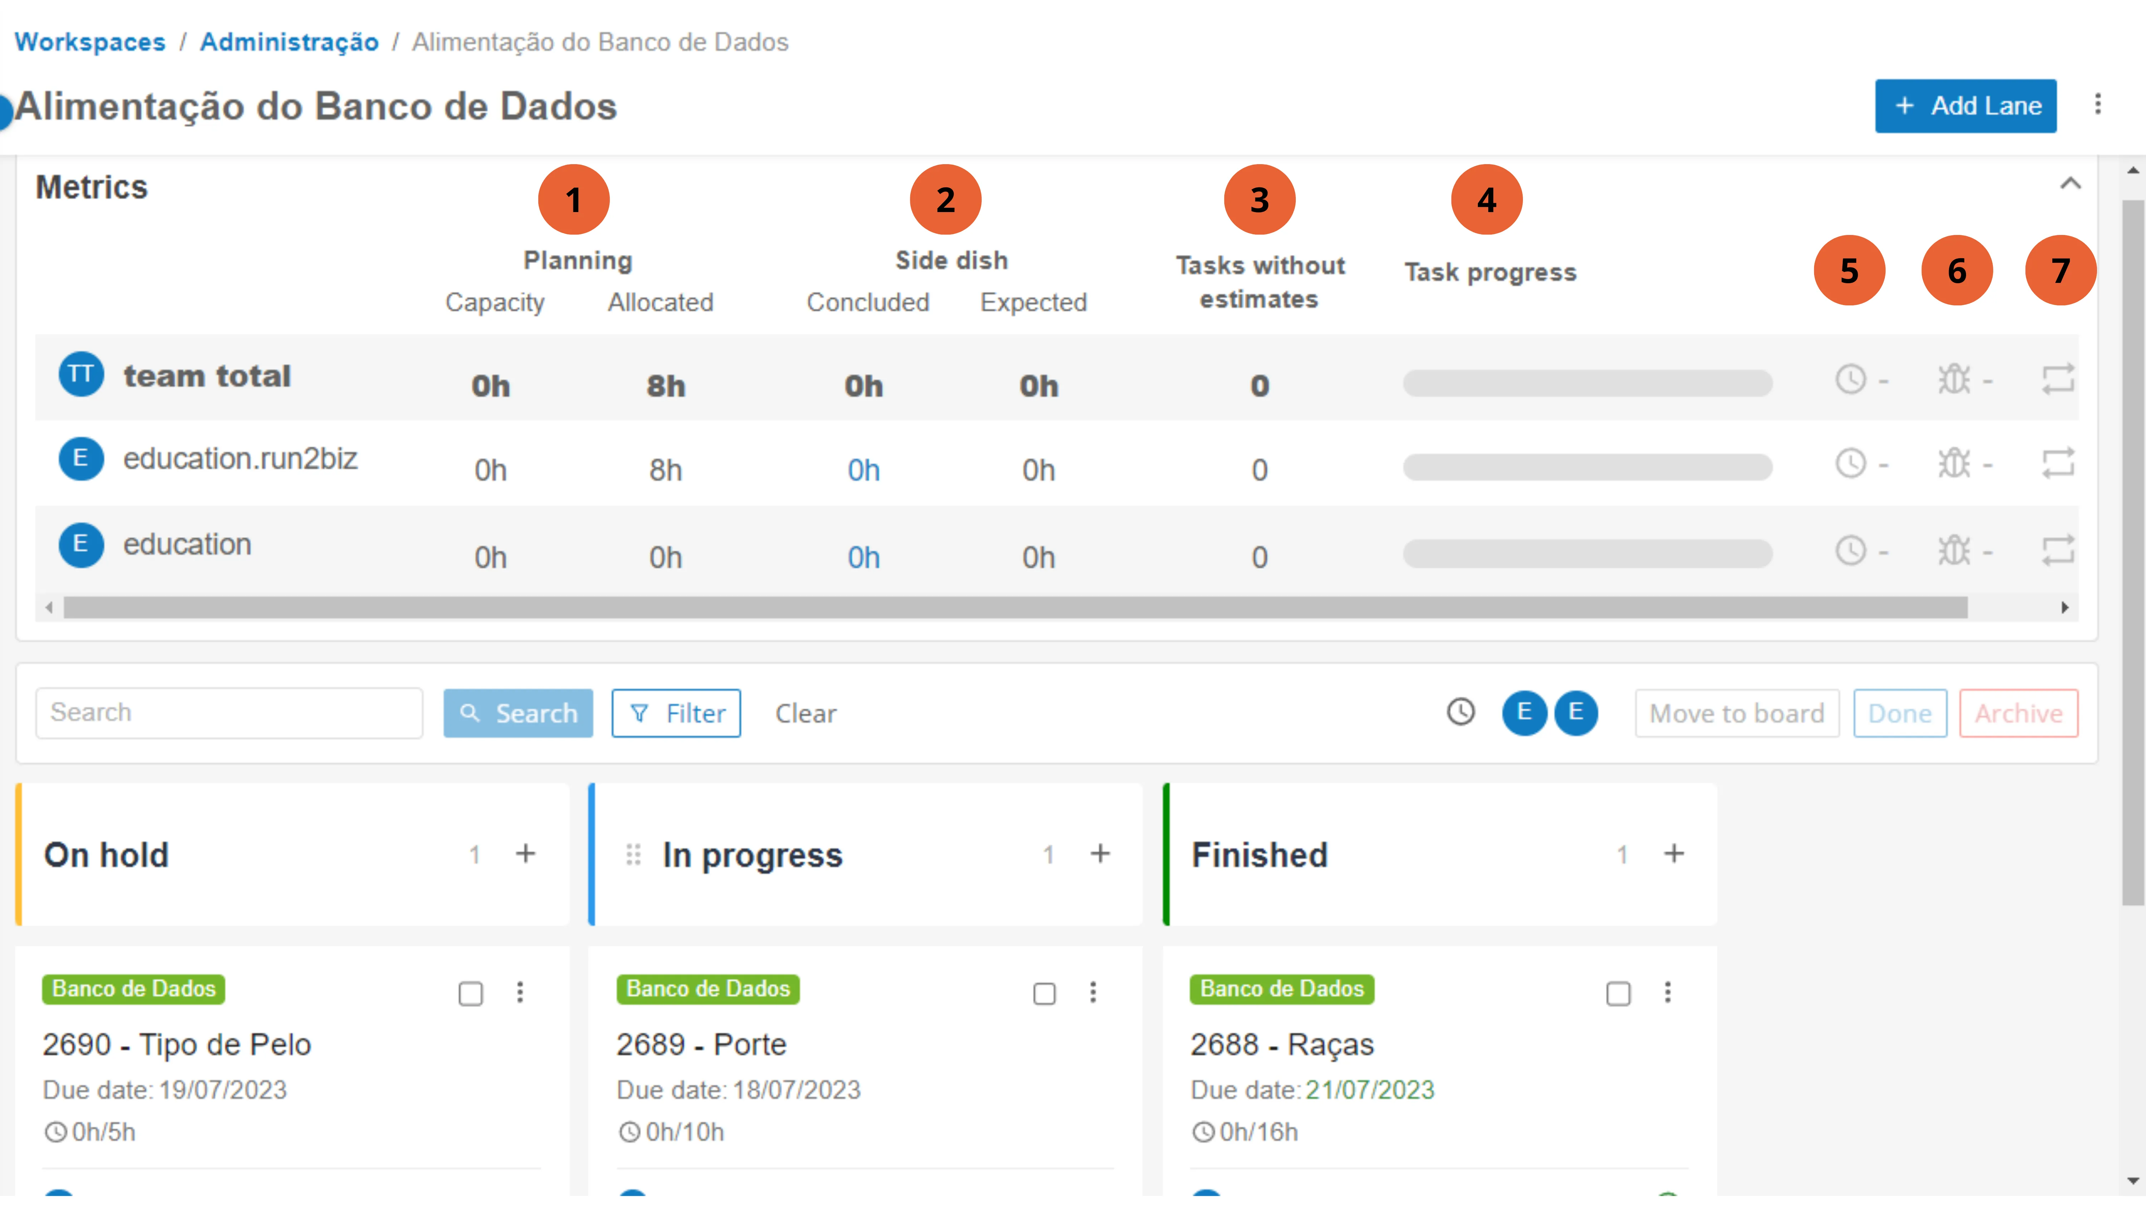Click the repeat arrows icon in education.run2biz row
This screenshot has height=1207, width=2146.
[x=2058, y=463]
